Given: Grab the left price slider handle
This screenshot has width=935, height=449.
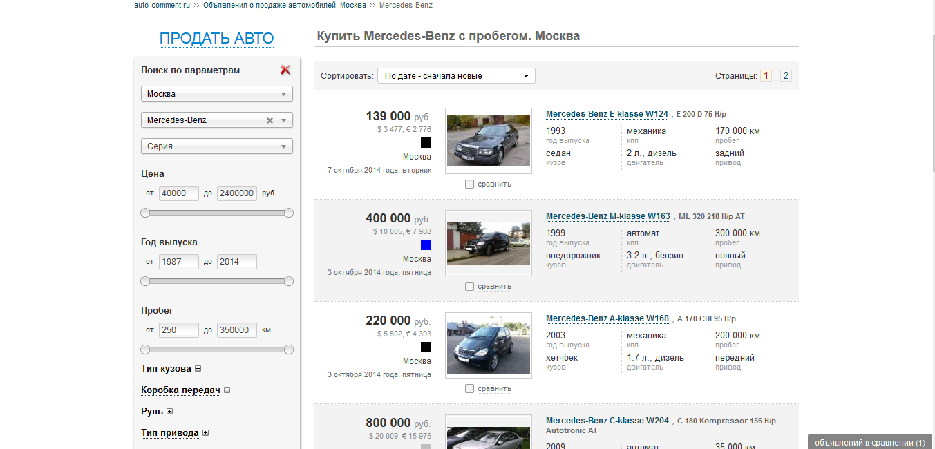Looking at the screenshot, I should (145, 213).
